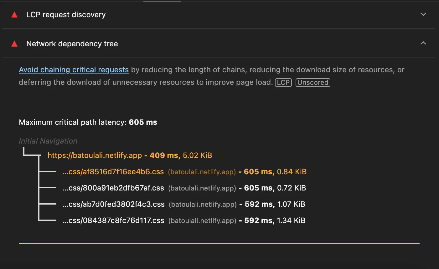Select the 084387c8fc76d117.css request
The height and width of the screenshot is (269, 439).
pos(113,221)
